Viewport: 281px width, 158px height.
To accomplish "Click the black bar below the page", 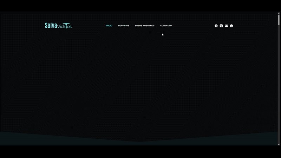I will [x=140, y=152].
